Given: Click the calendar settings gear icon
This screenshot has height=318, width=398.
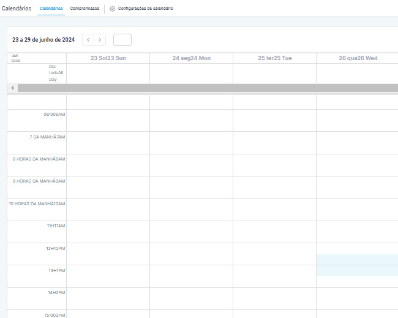Looking at the screenshot, I should tap(113, 9).
